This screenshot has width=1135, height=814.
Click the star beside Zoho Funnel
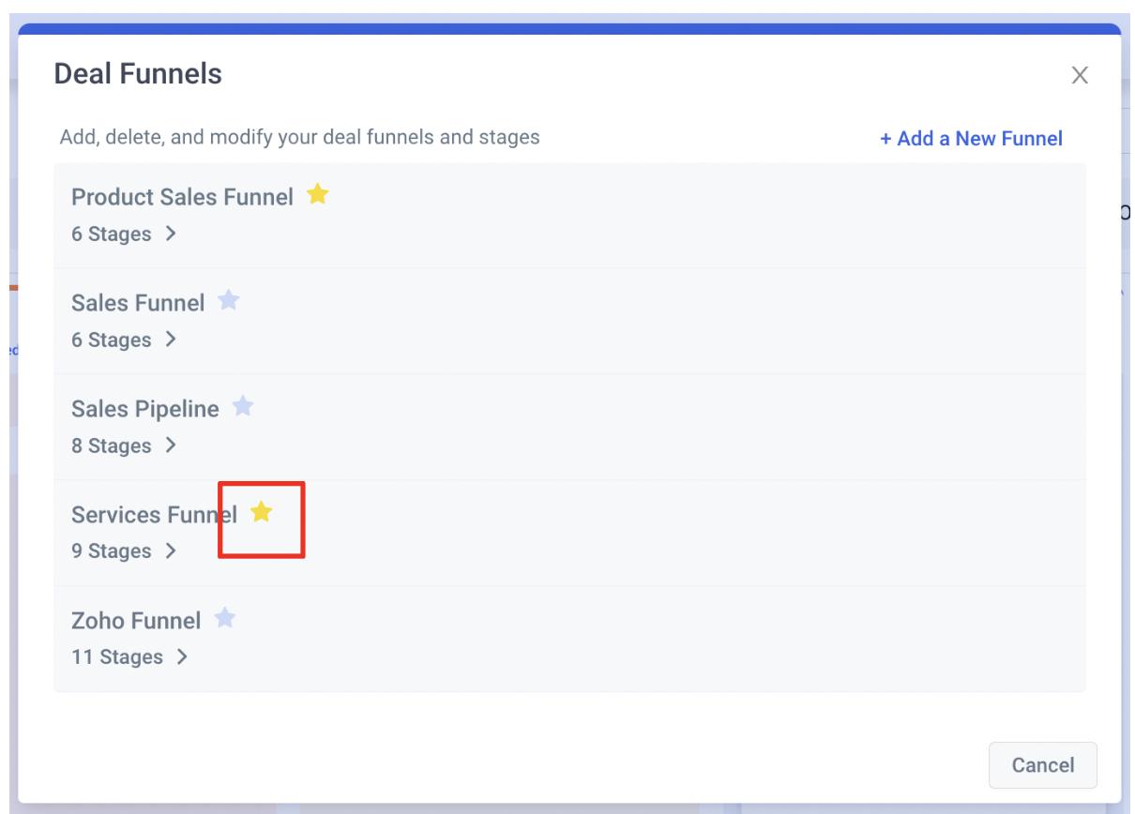(x=225, y=618)
